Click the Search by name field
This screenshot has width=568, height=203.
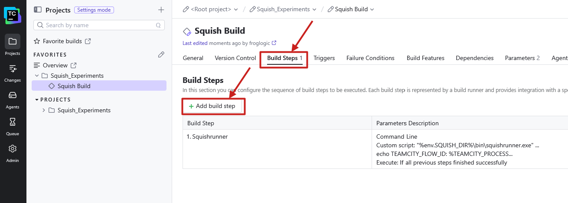click(x=99, y=25)
